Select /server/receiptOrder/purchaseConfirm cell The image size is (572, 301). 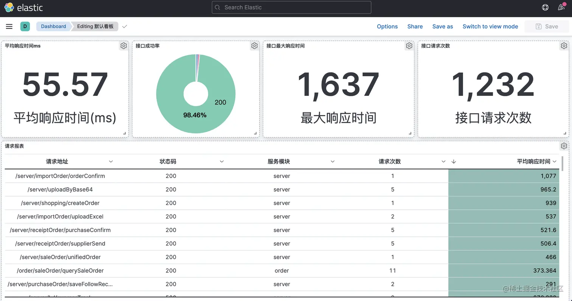click(x=60, y=230)
